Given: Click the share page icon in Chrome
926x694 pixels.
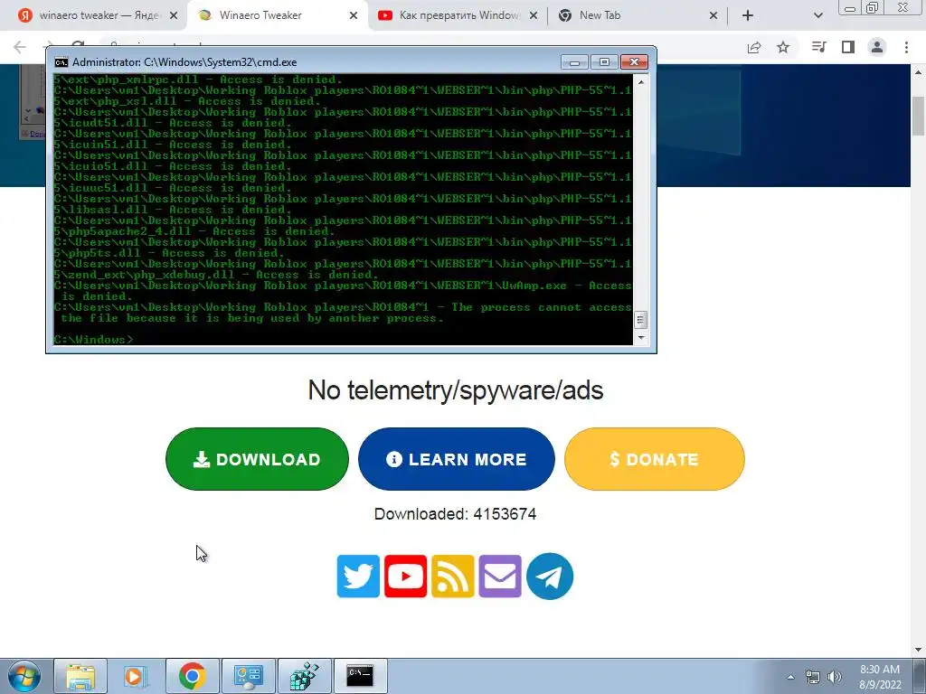Looking at the screenshot, I should coord(754,47).
